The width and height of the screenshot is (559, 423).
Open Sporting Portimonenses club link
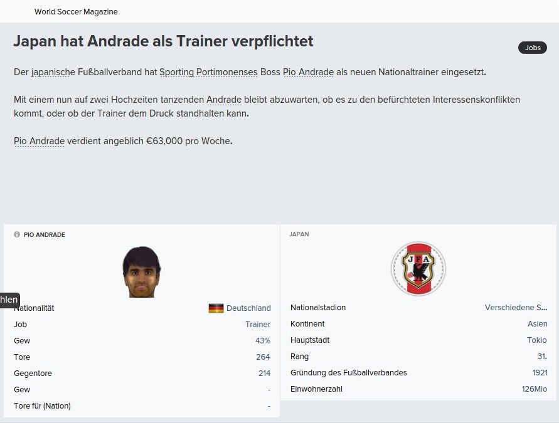click(208, 72)
